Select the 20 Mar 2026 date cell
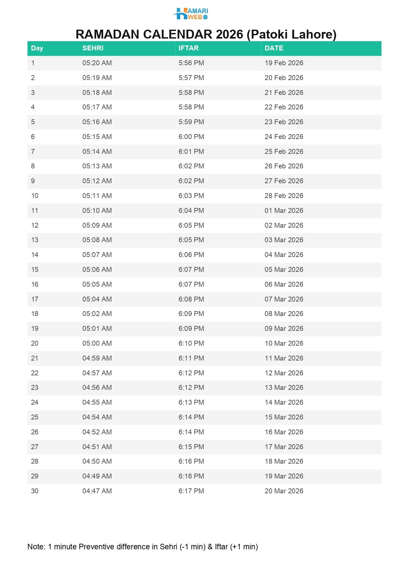Screen dimensions: 409x578 pos(283,491)
